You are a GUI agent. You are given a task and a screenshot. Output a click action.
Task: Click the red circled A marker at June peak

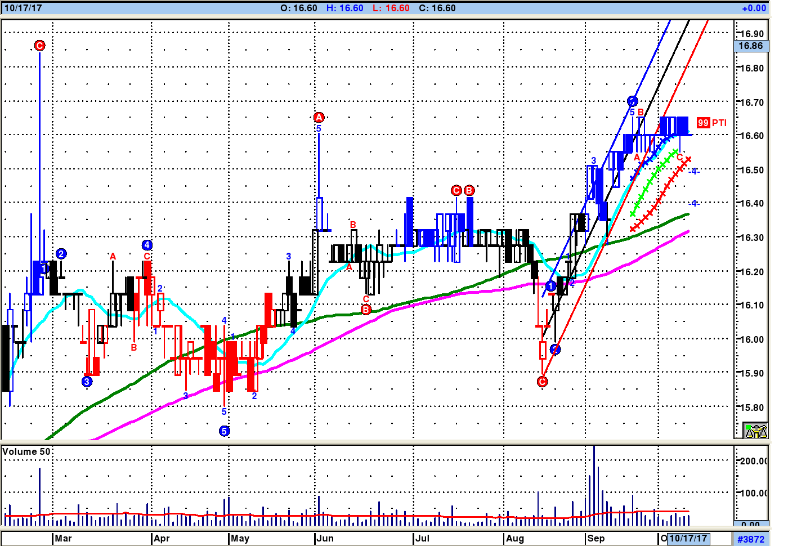pyautogui.click(x=319, y=118)
